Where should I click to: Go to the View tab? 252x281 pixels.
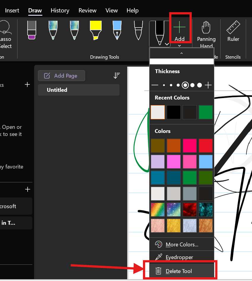(111, 10)
